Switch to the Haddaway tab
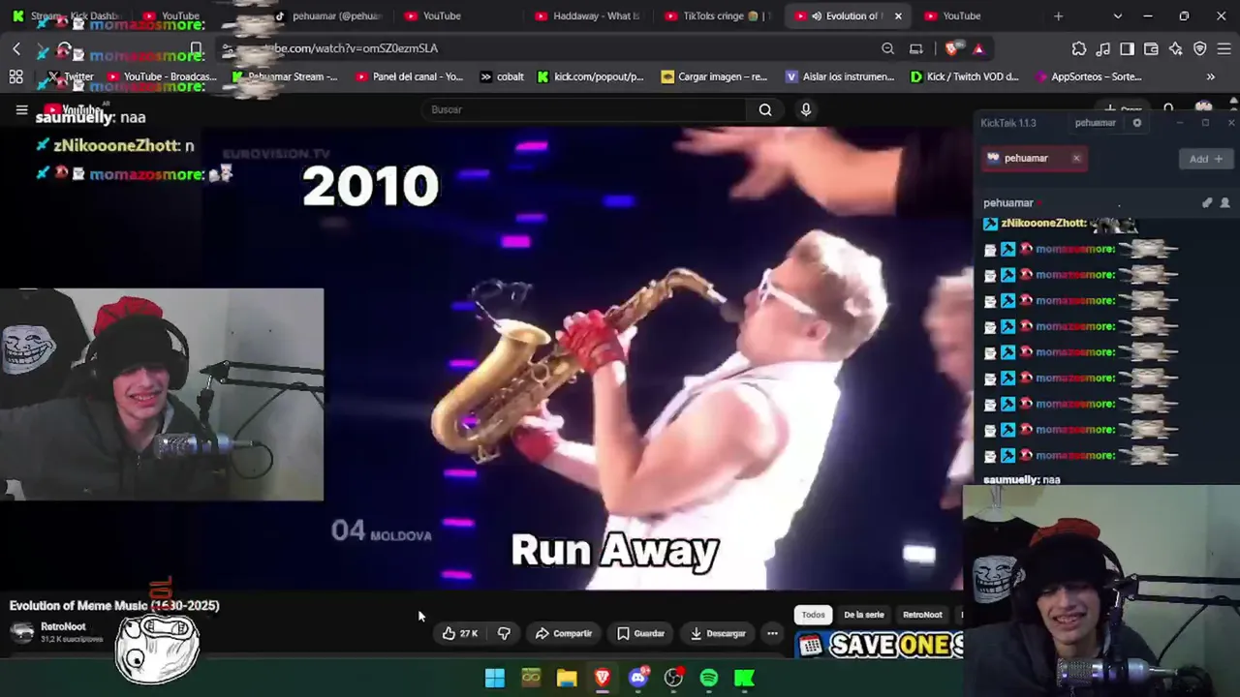The image size is (1240, 697). click(x=589, y=15)
